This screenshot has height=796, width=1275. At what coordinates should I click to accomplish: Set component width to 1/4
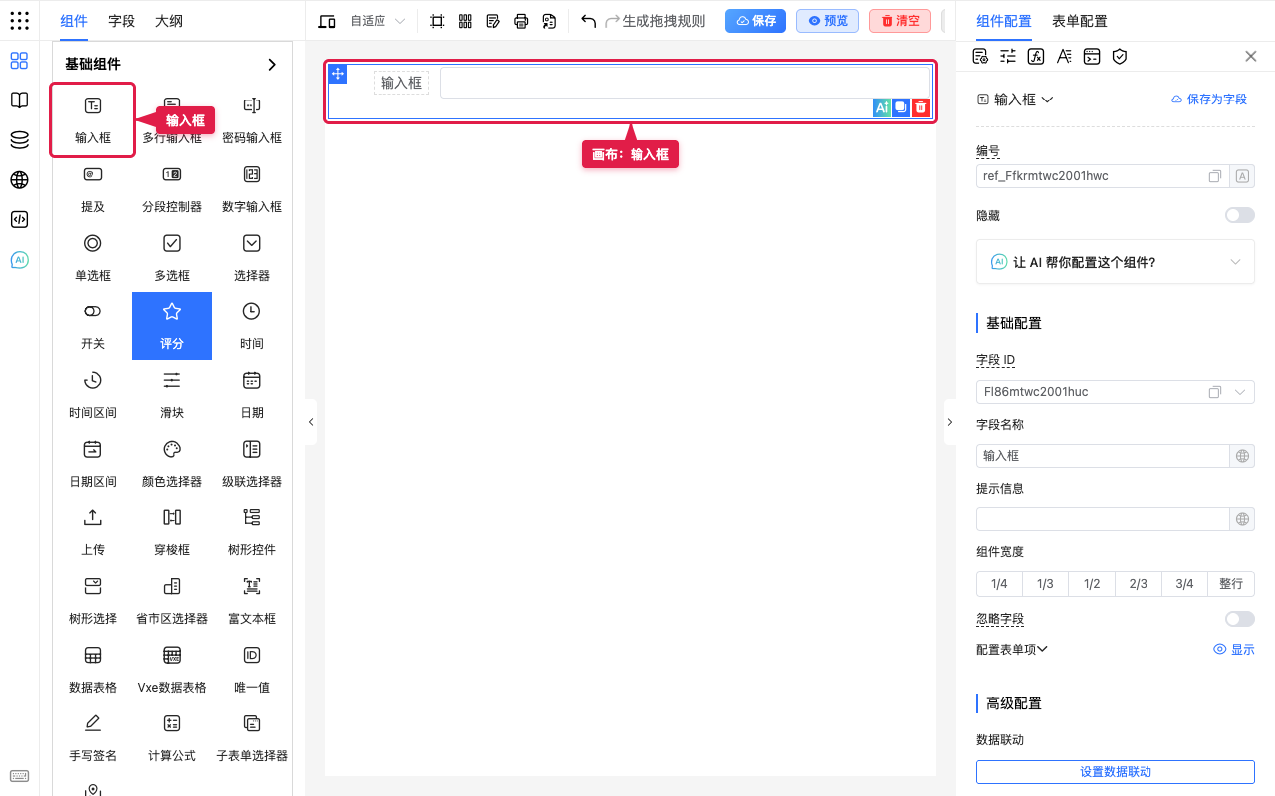click(x=999, y=584)
